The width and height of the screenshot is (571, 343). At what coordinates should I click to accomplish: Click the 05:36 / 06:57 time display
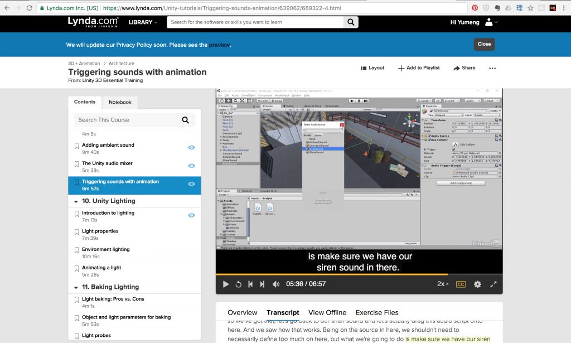tap(306, 284)
